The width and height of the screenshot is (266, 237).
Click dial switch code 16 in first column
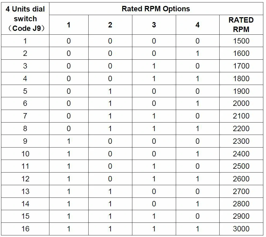tap(25, 229)
